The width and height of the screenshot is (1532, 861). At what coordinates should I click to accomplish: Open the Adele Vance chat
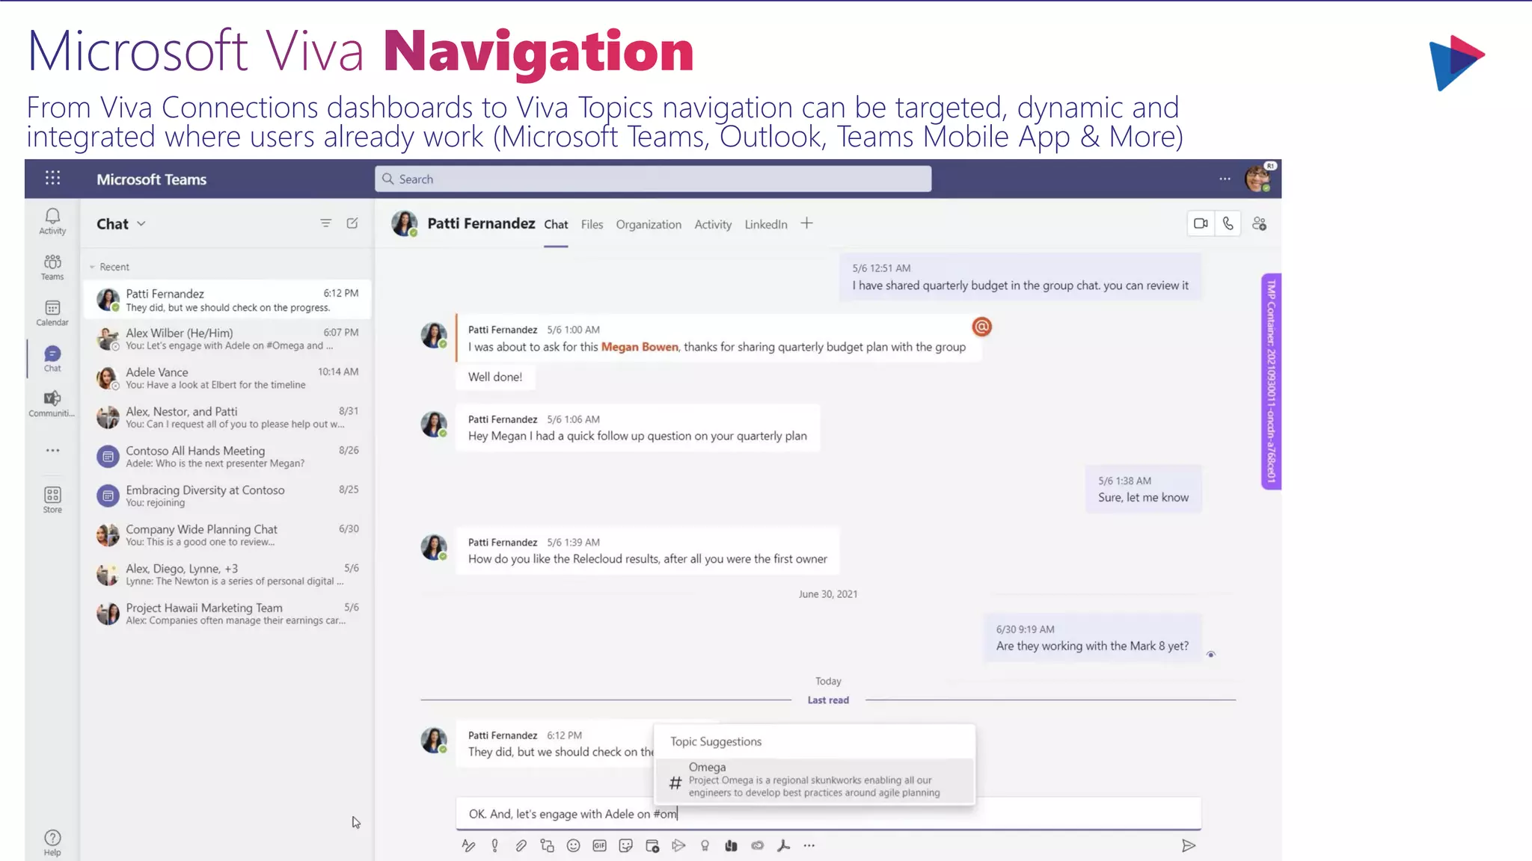[x=227, y=377]
